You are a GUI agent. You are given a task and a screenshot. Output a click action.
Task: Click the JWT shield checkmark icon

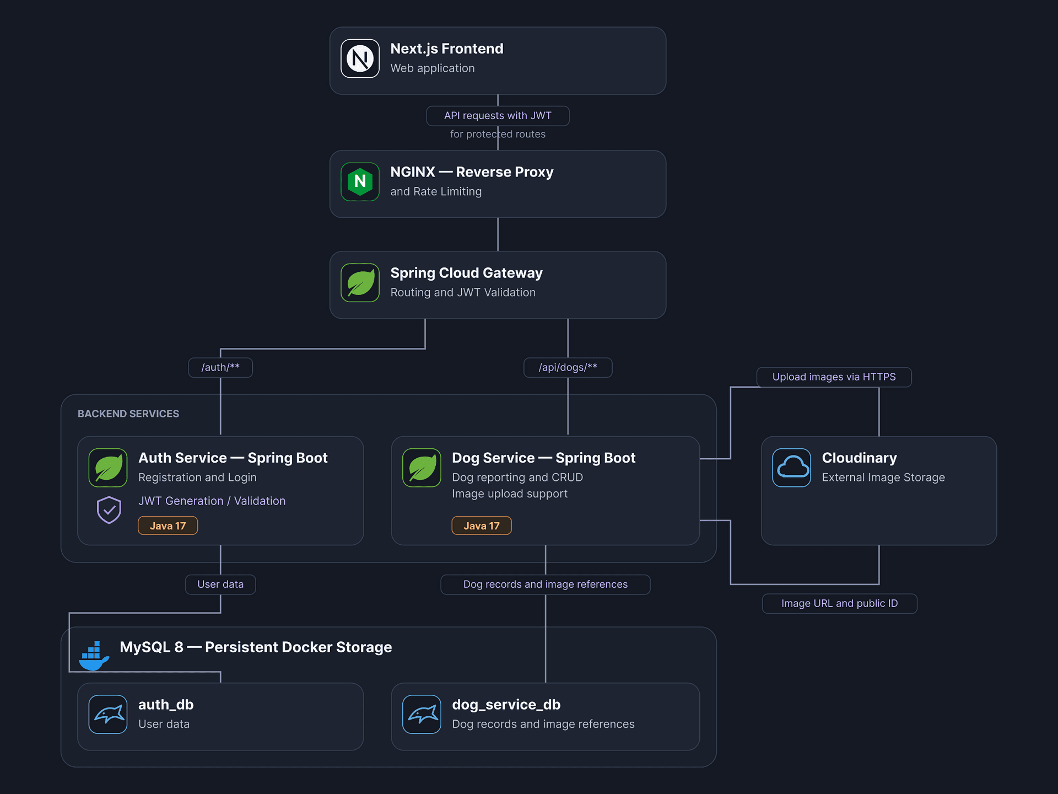tap(109, 510)
